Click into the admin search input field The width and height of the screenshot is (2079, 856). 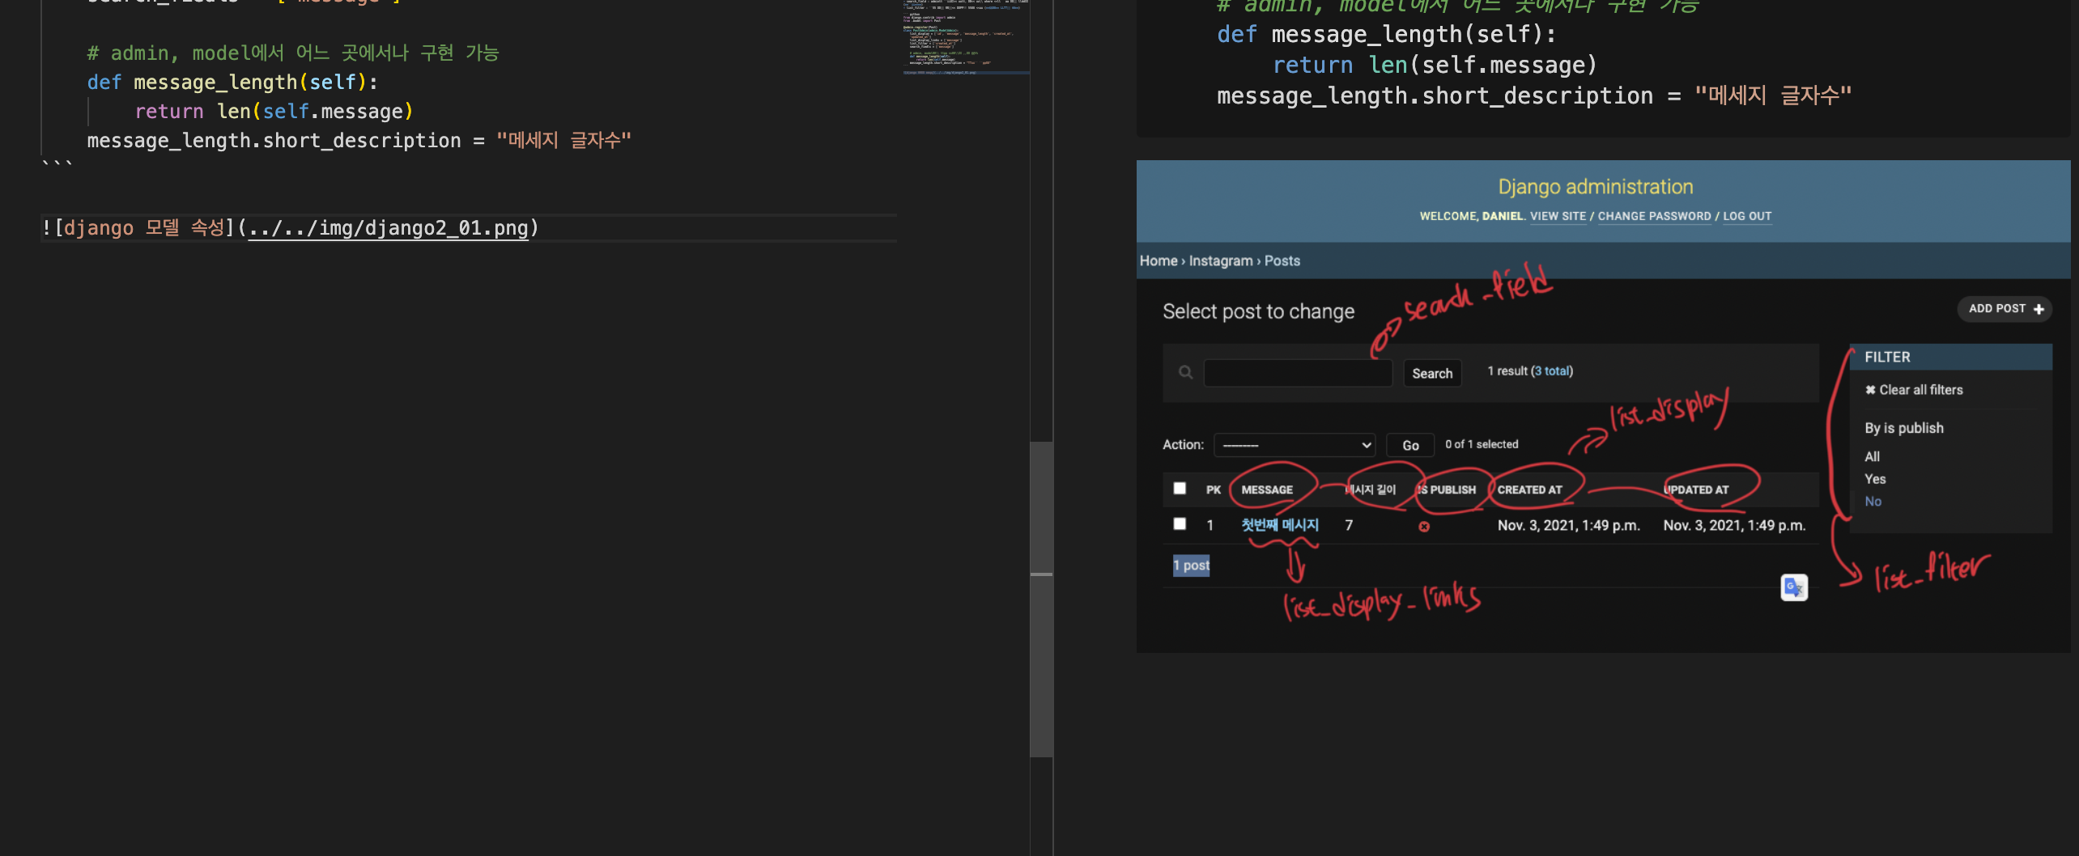click(x=1298, y=373)
